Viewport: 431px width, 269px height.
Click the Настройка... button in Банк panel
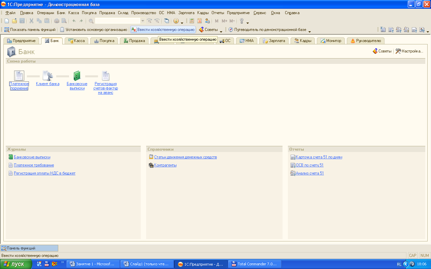409,51
